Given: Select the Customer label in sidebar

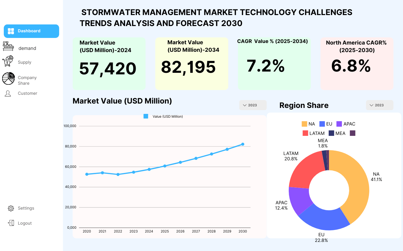Looking at the screenshot, I should coord(27,93).
